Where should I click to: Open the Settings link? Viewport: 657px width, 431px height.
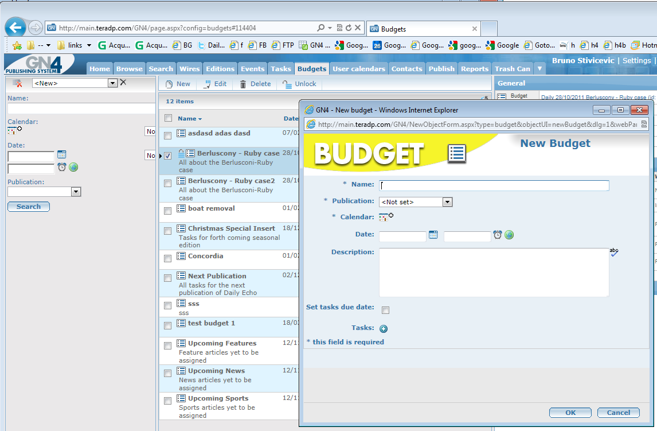pyautogui.click(x=636, y=60)
